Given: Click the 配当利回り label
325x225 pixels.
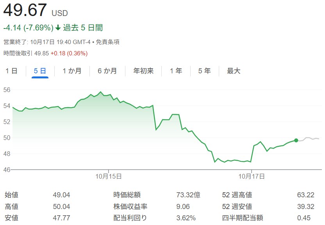Looking at the screenshot, I should (x=130, y=218).
